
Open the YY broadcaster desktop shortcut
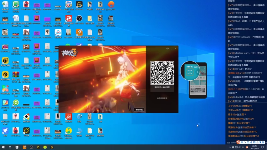(x=26, y=132)
